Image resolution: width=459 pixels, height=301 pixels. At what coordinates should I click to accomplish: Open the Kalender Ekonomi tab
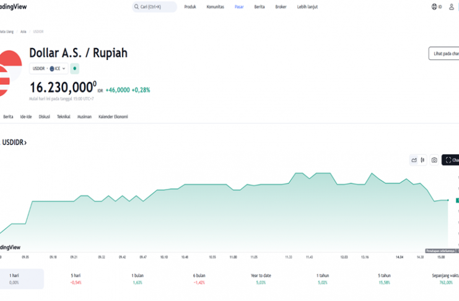113,116
